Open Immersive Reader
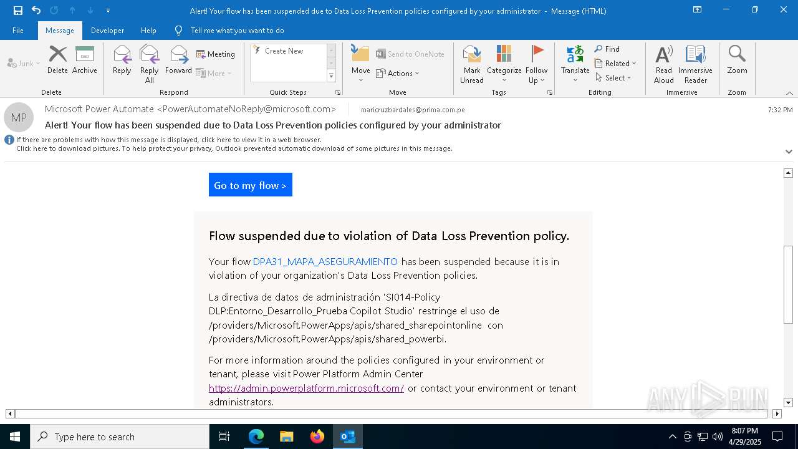 click(696, 64)
